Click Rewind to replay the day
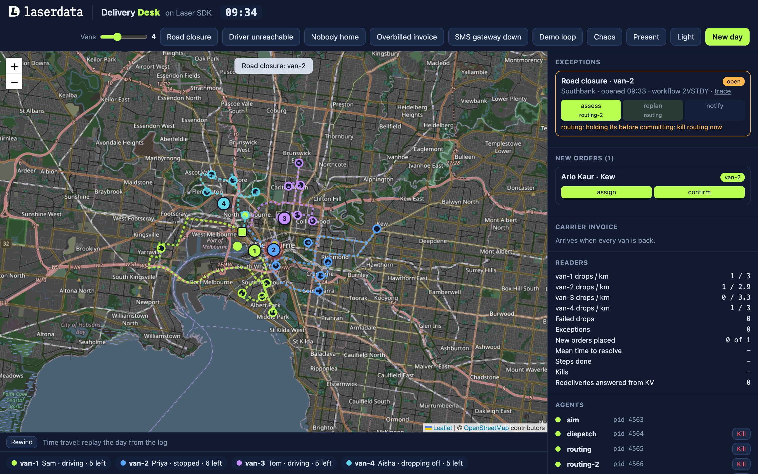Image resolution: width=758 pixels, height=474 pixels. (x=22, y=442)
